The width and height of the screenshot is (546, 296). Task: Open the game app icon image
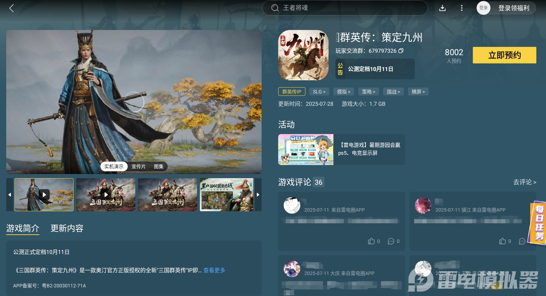coord(303,55)
